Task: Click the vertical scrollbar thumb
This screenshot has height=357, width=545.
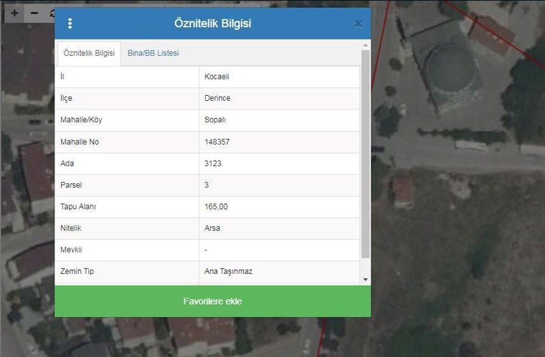Action: pos(365,155)
